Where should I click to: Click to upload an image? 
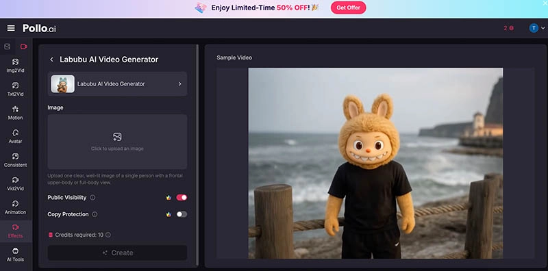click(x=117, y=142)
